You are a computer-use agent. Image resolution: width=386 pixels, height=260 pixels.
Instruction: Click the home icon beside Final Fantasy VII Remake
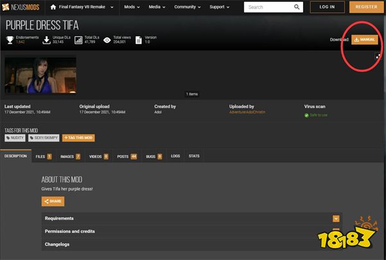pyautogui.click(x=53, y=7)
